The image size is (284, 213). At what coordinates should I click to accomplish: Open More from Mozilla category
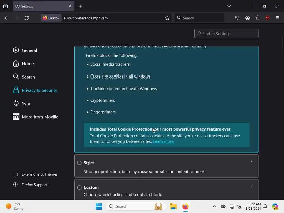pyautogui.click(x=36, y=117)
